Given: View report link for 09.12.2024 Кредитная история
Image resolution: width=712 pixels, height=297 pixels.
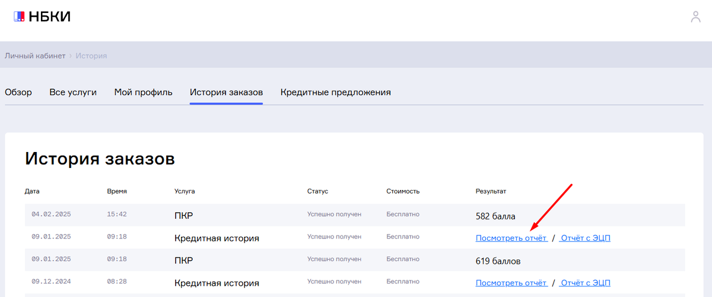Looking at the screenshot, I should (511, 283).
